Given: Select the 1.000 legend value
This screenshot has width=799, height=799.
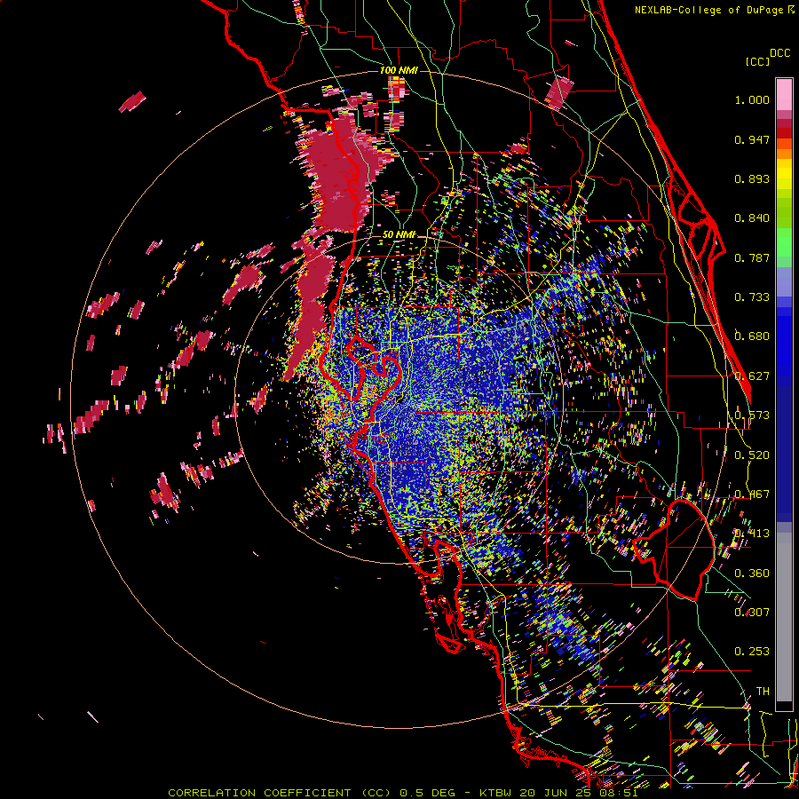Looking at the screenshot, I should [x=752, y=99].
